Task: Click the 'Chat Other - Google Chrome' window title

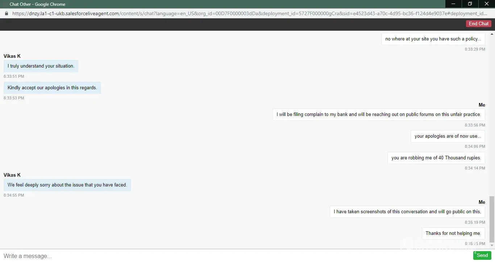Action: tap(37, 4)
